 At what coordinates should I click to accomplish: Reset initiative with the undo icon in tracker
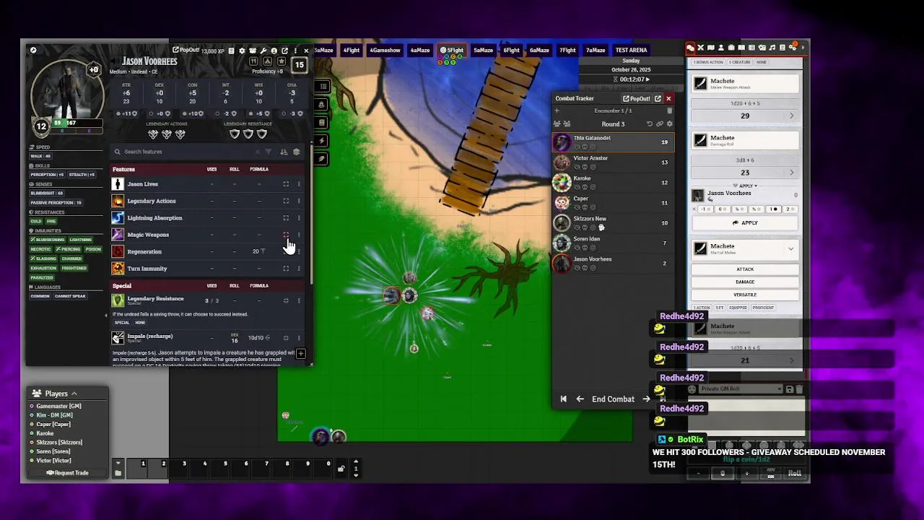[650, 124]
